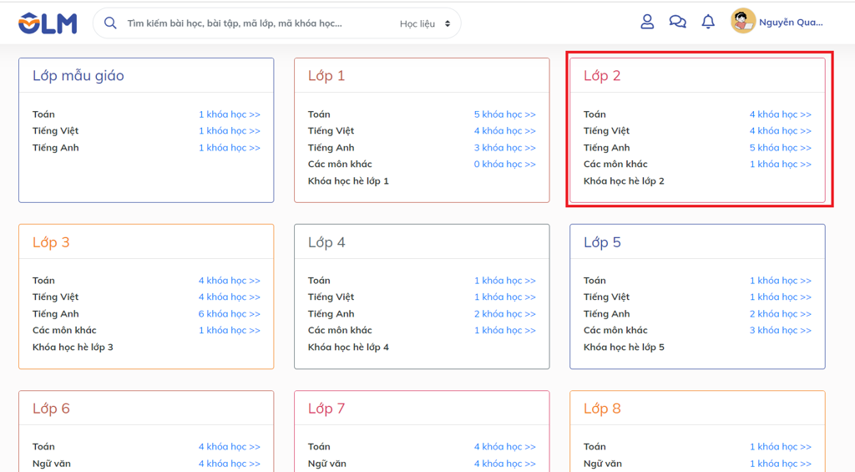The image size is (855, 472).
Task: Click the OLM logo
Action: pos(48,23)
